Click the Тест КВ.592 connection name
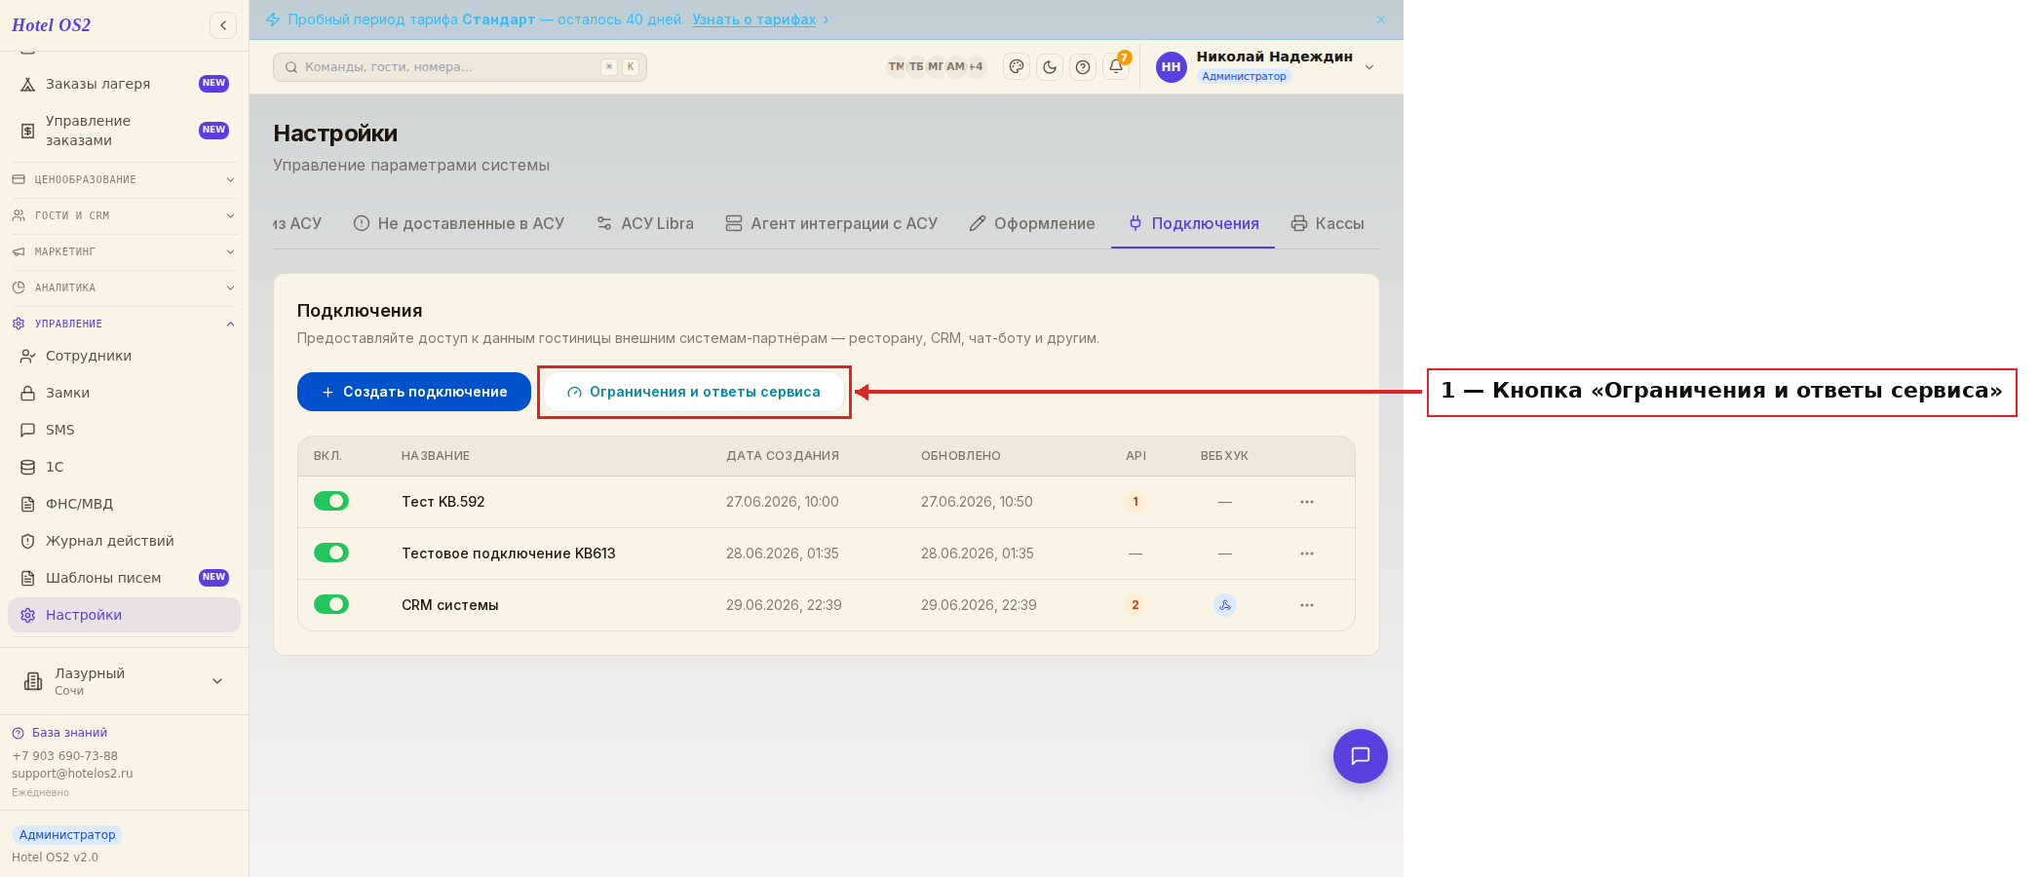Viewport: 2040px width, 877px height. tap(443, 502)
